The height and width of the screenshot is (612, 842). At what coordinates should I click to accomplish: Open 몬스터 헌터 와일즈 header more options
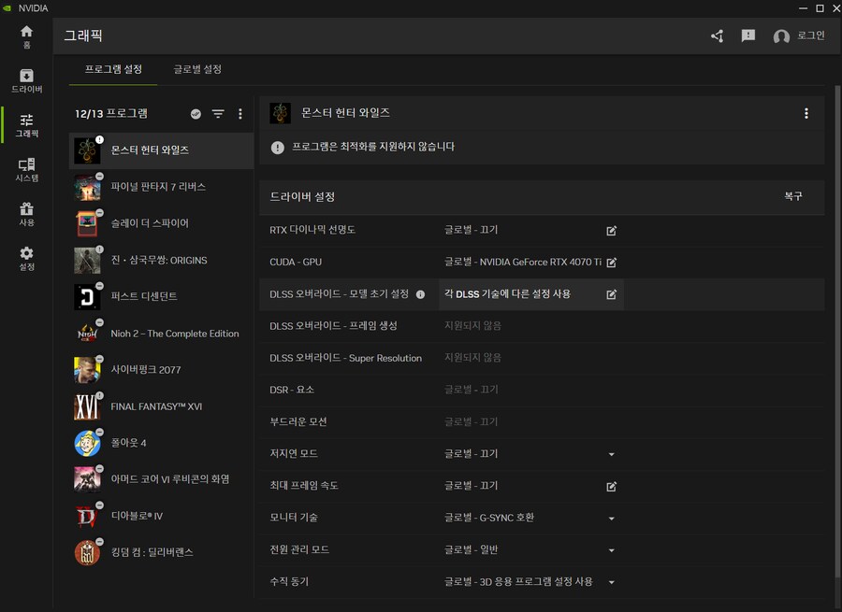click(x=806, y=113)
